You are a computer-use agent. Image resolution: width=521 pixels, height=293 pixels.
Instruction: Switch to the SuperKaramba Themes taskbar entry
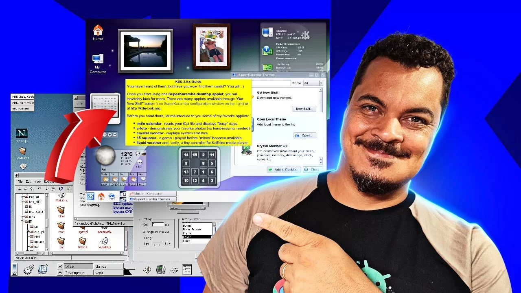[153, 199]
